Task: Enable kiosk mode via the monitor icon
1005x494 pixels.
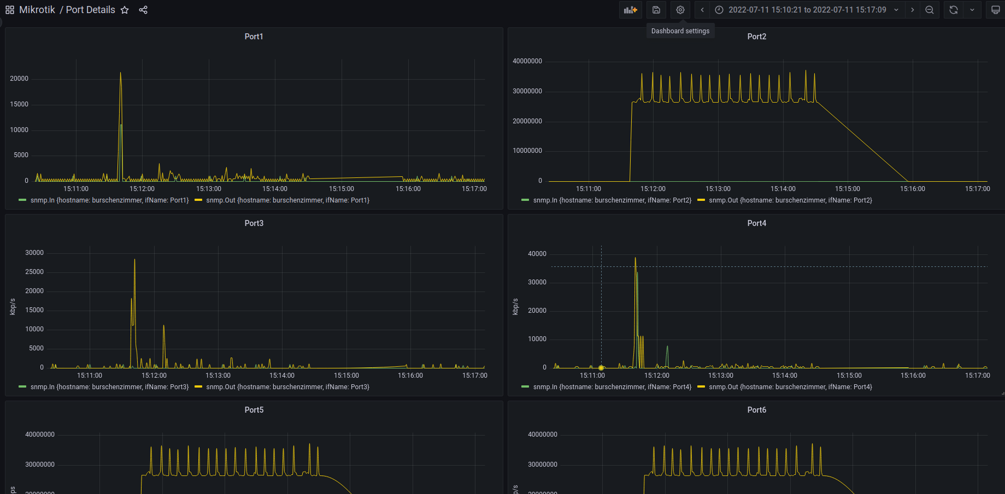Action: 995,10
